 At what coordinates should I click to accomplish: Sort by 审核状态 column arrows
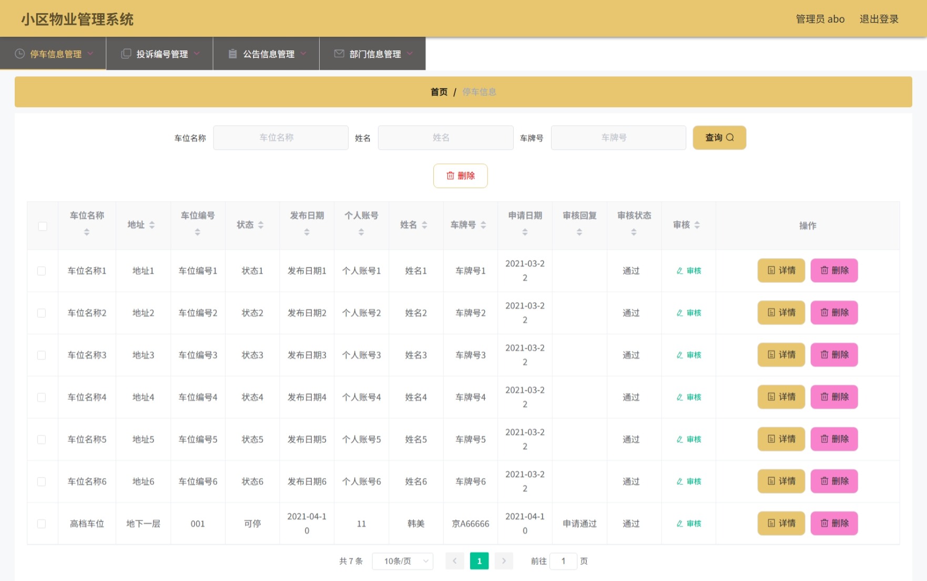(634, 232)
